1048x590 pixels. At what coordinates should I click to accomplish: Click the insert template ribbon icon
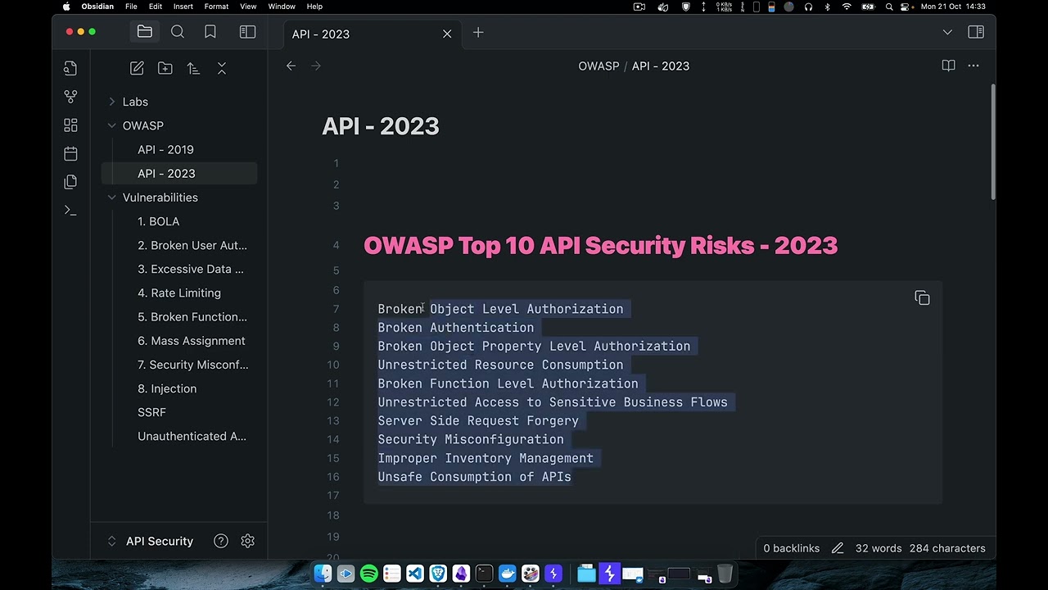click(x=70, y=182)
